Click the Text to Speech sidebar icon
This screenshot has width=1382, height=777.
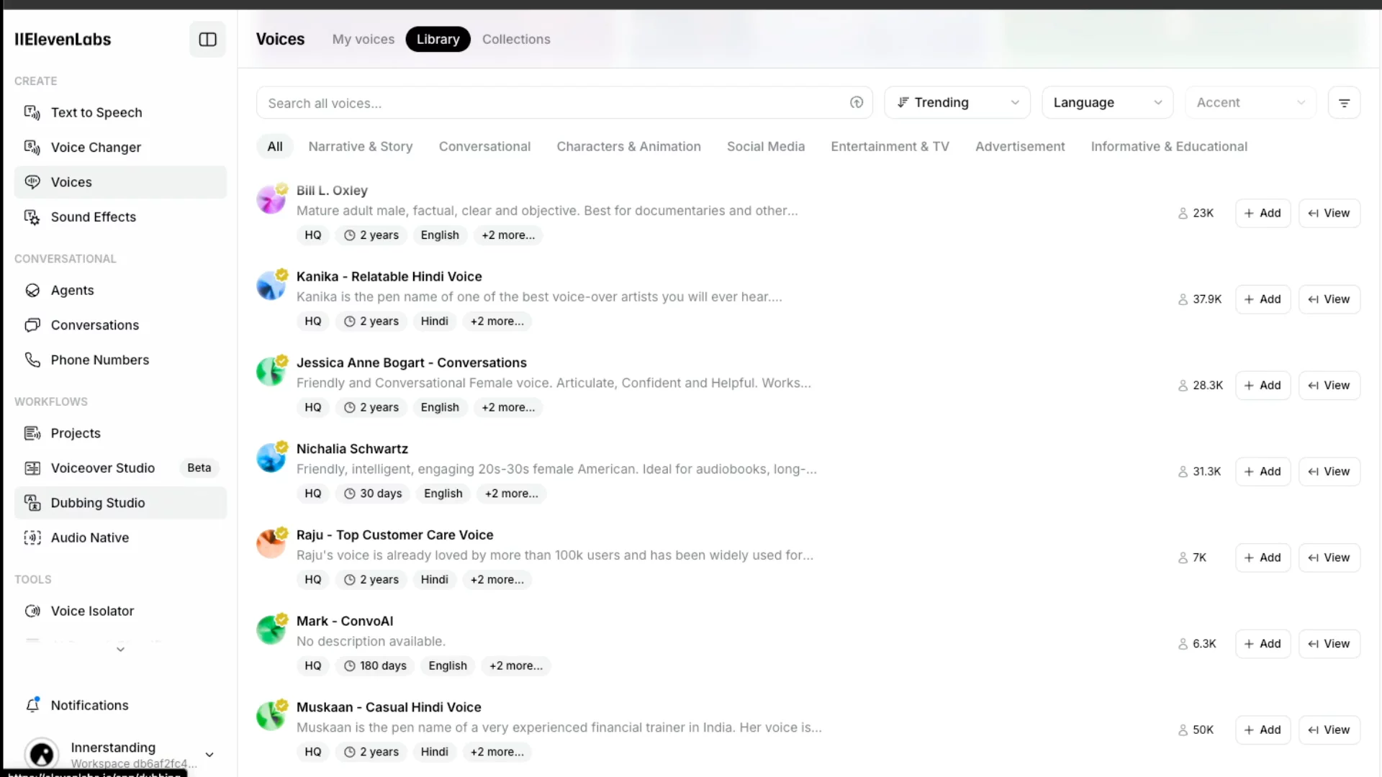tap(32, 112)
